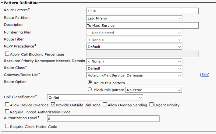The height and width of the screenshot is (134, 216).
Task: Select Route this pattern radio button
Action: (90, 82)
